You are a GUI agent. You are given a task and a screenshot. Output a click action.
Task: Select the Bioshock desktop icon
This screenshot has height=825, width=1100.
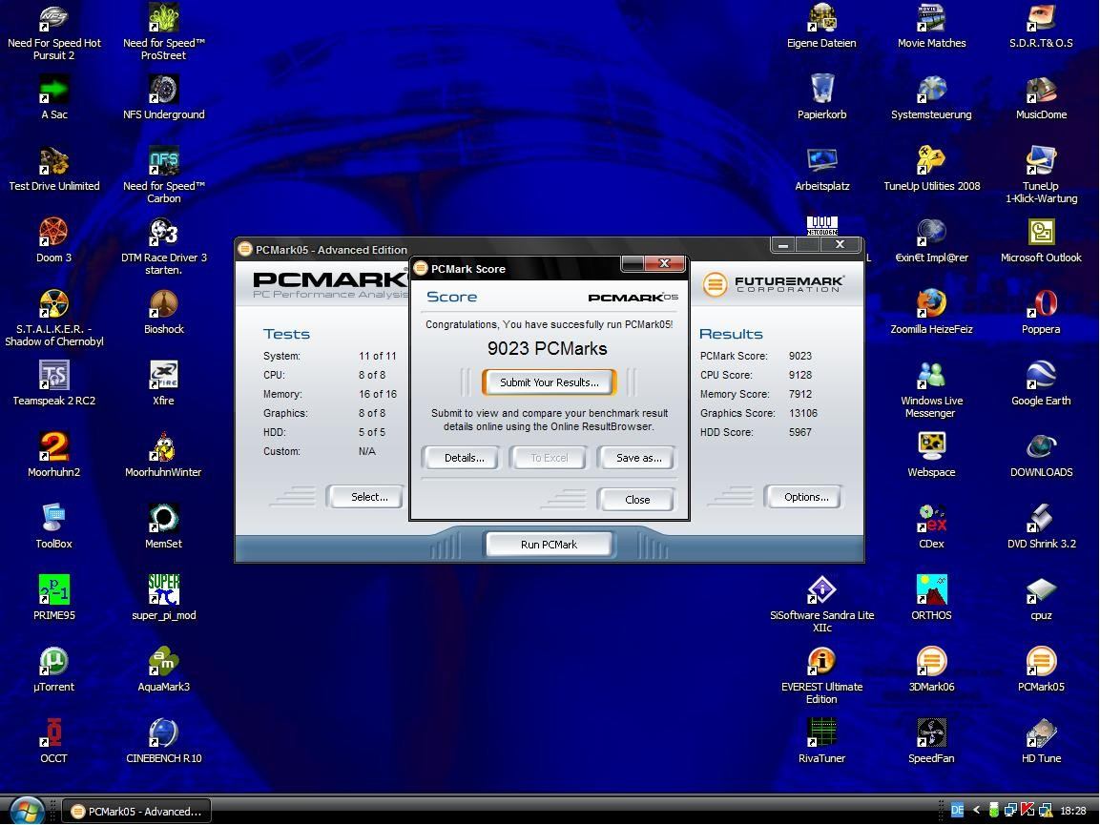[163, 305]
